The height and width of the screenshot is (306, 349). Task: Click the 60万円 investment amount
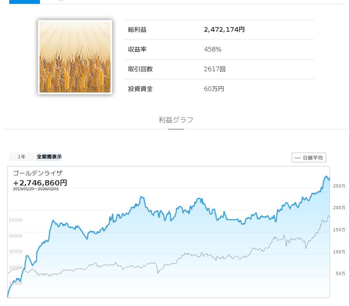pyautogui.click(x=214, y=89)
